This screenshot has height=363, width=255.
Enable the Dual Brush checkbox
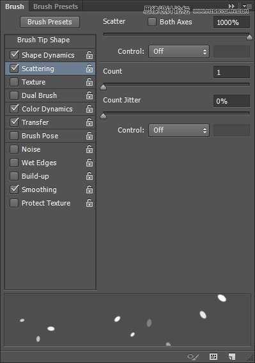click(14, 95)
